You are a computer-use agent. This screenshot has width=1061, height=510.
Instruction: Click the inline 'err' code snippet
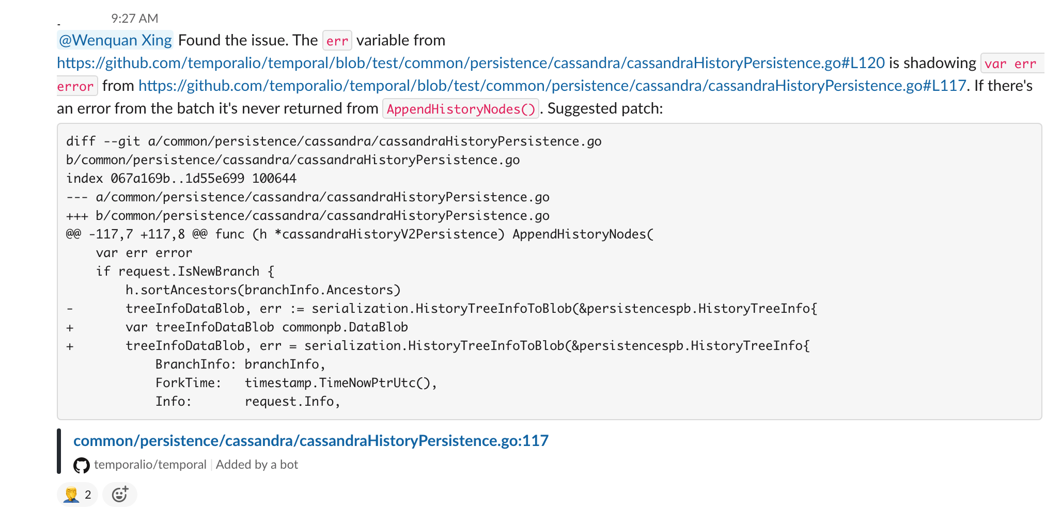tap(337, 41)
